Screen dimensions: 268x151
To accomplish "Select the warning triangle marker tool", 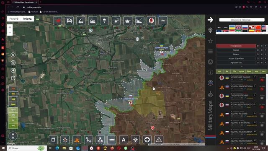I will click(159, 140).
